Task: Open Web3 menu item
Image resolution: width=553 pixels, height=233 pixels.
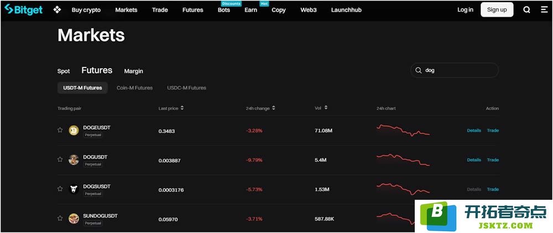Action: [x=308, y=10]
